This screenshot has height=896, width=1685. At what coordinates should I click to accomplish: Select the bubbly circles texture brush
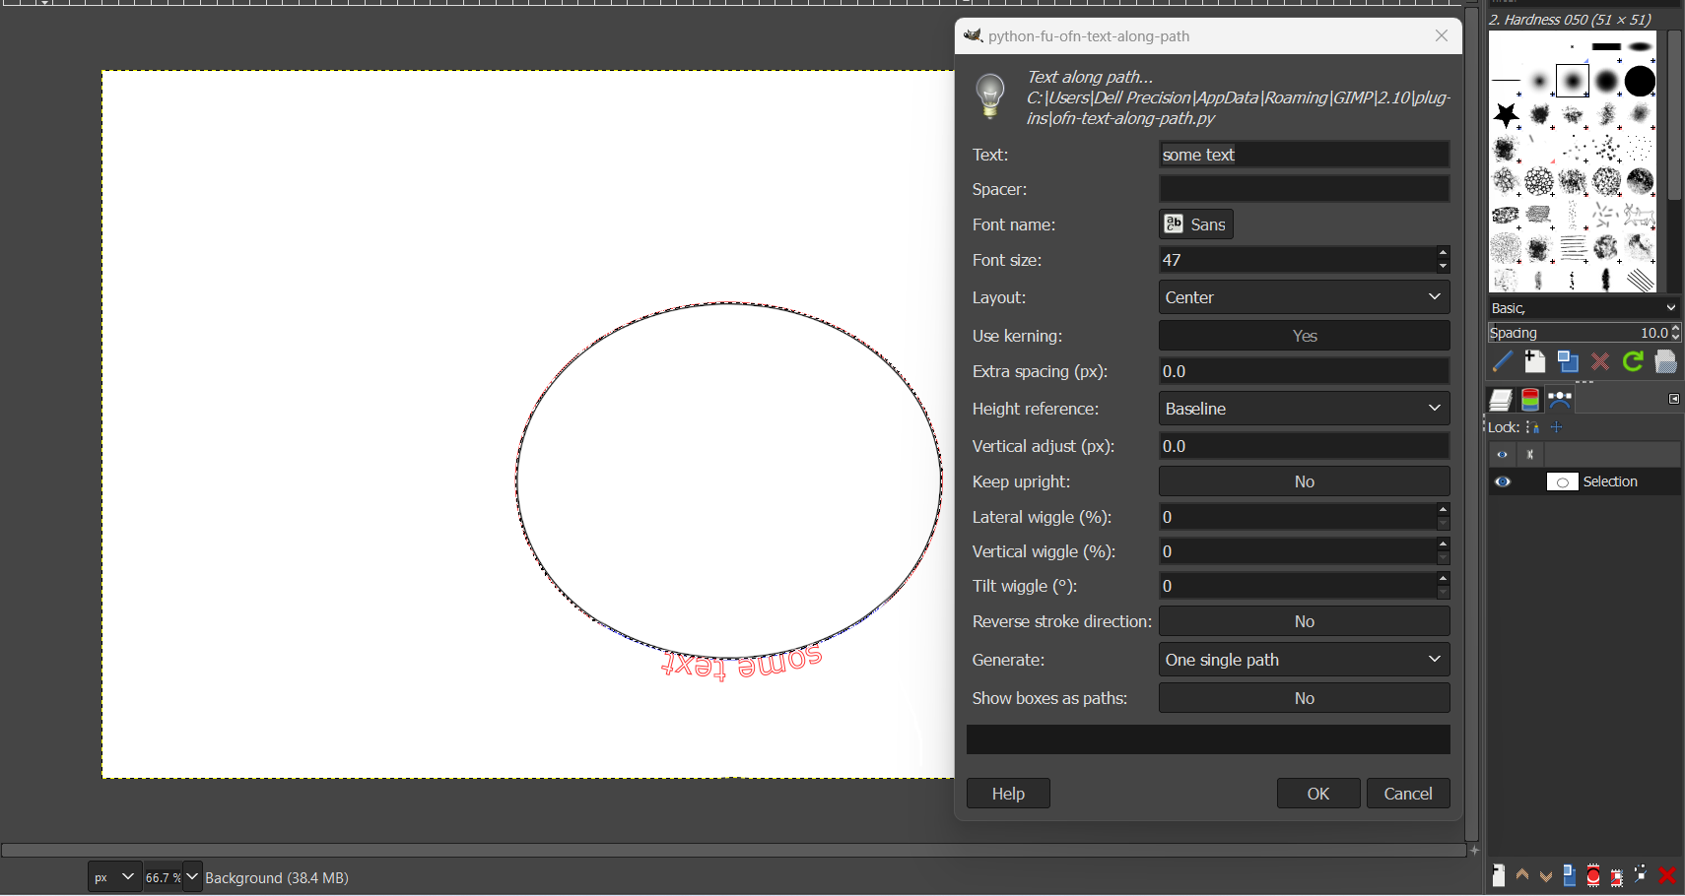coord(1539,181)
